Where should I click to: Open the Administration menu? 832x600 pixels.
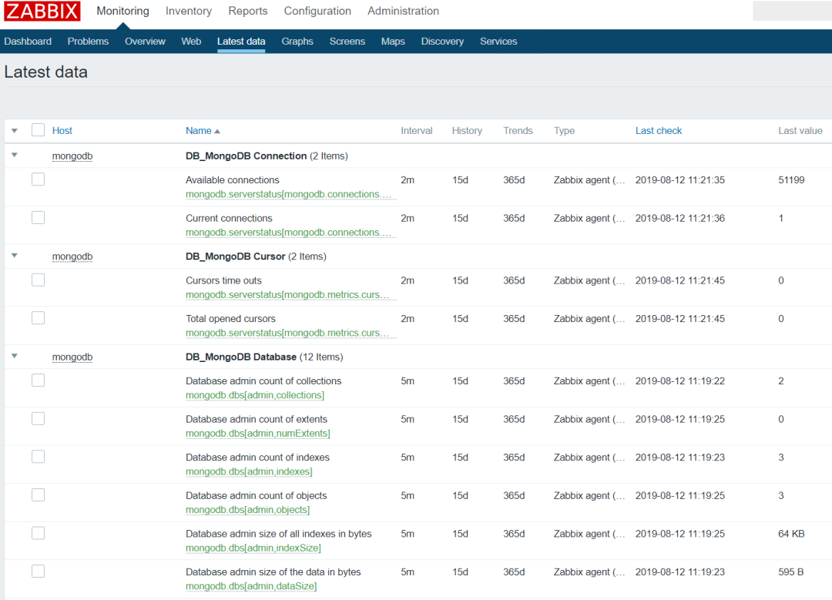(403, 11)
